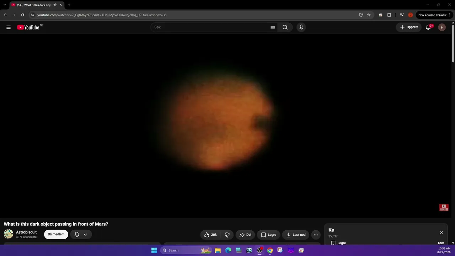
Task: Download the video with Last ned
Action: 296,235
